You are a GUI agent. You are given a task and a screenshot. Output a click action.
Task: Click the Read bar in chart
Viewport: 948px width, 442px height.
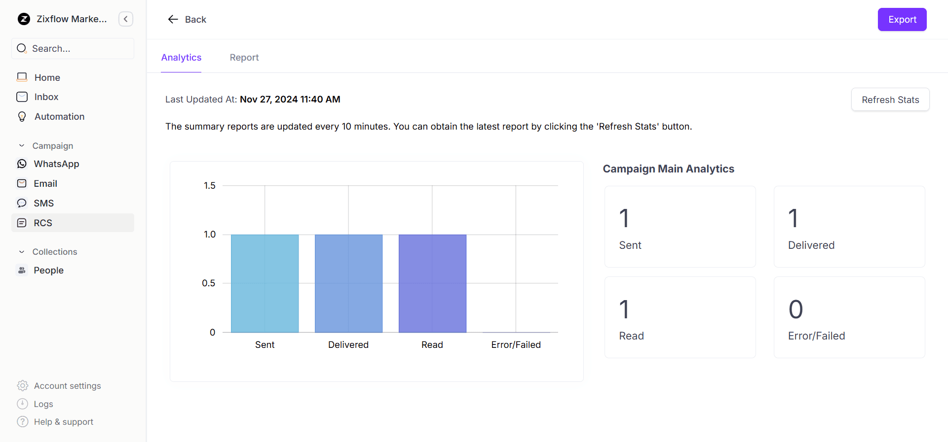pos(432,283)
